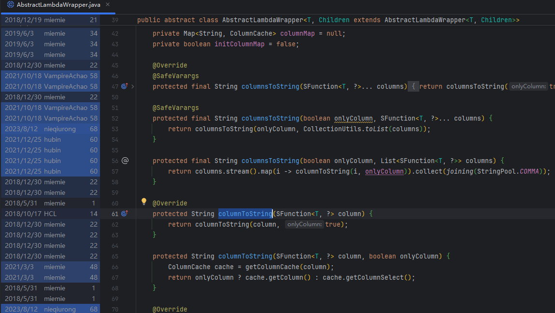Click the onlyColumn inlay hint on line 47
This screenshot has width=555, height=313.
(528, 86)
